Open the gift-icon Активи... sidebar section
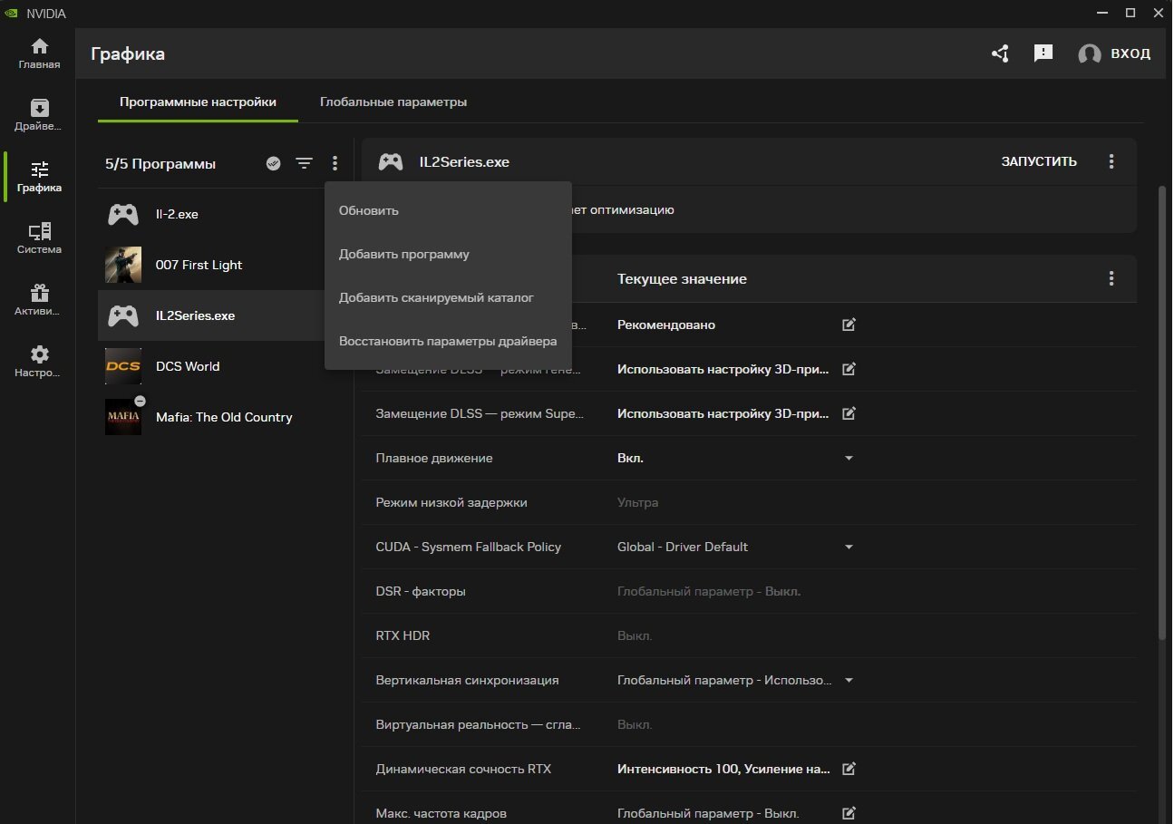Image resolution: width=1174 pixels, height=824 pixels. [x=39, y=300]
